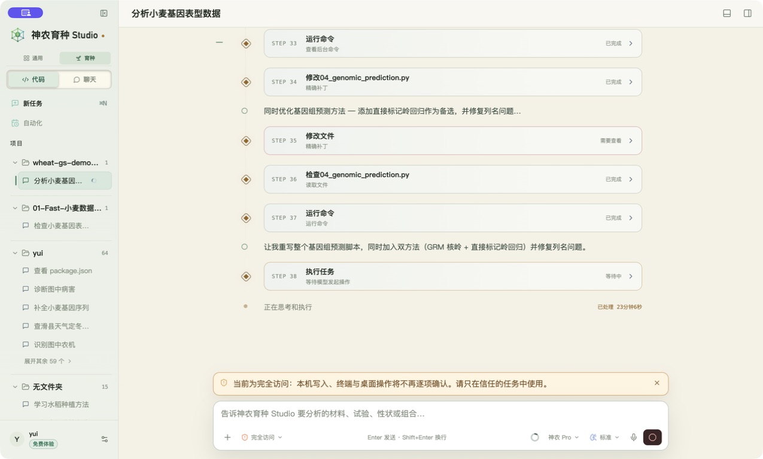This screenshot has width=763, height=459.
Task: Click the 等待中 status on Step 38
Action: point(613,277)
